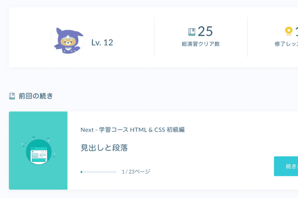298x198 pixels.
Task: Click blank area right of 見出しと段落 title
Action: (199, 148)
